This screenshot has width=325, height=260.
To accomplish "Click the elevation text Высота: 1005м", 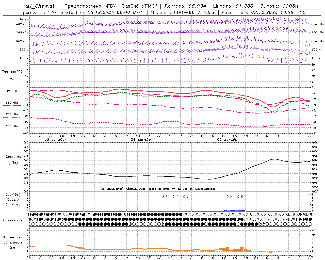I will coord(279,6).
